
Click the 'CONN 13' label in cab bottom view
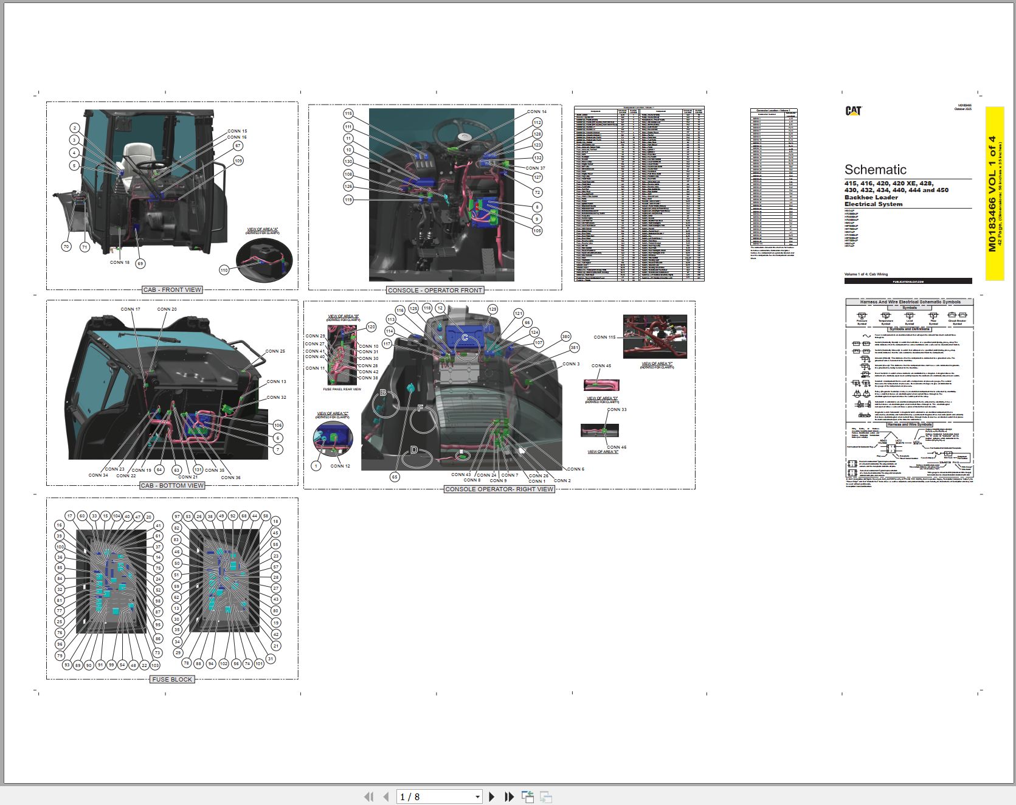[x=276, y=382]
